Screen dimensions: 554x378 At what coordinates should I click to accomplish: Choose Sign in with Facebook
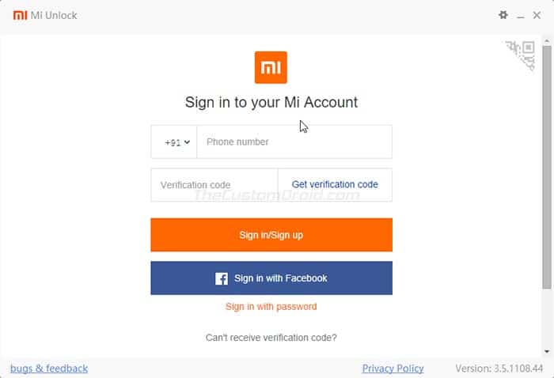[x=271, y=278]
